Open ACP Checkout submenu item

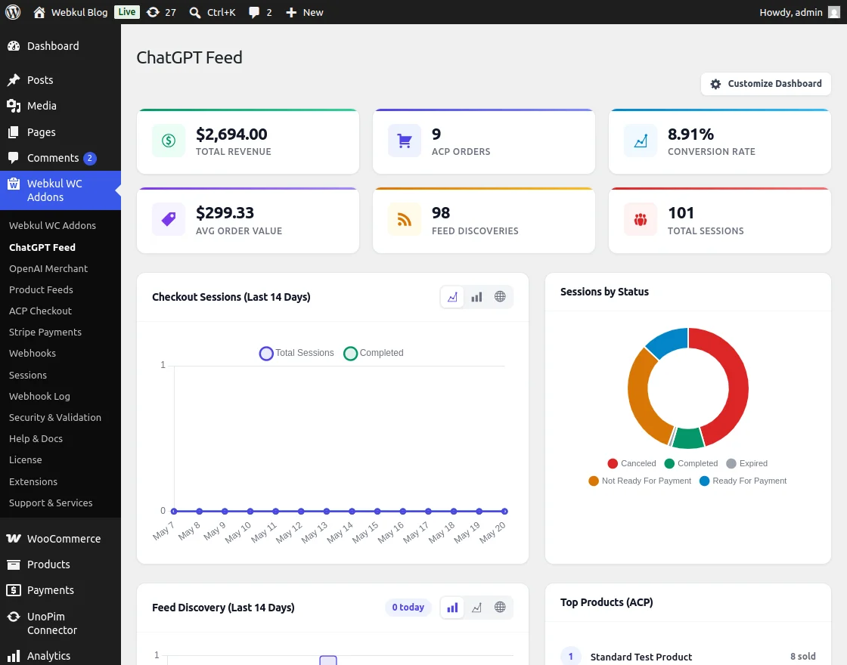[x=41, y=311]
